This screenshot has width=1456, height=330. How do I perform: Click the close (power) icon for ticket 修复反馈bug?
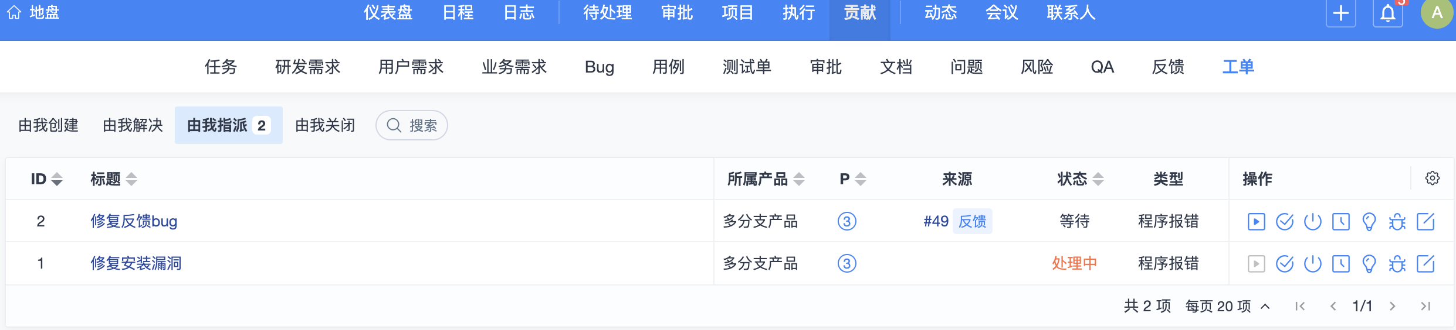(x=1312, y=222)
